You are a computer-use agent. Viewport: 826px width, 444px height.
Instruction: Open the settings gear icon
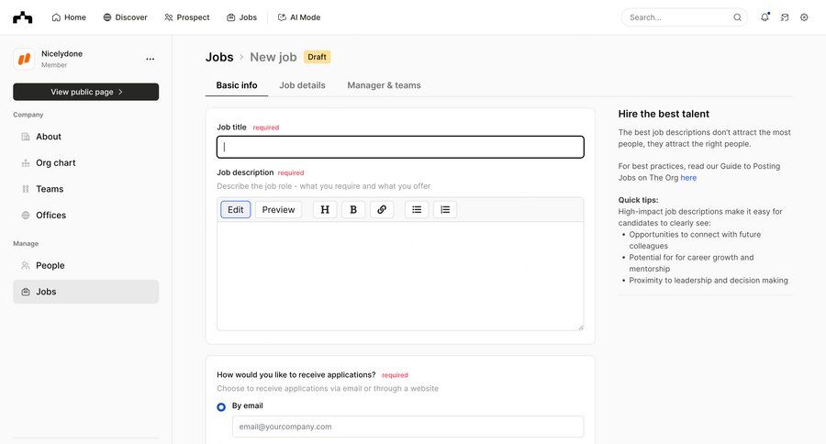804,17
